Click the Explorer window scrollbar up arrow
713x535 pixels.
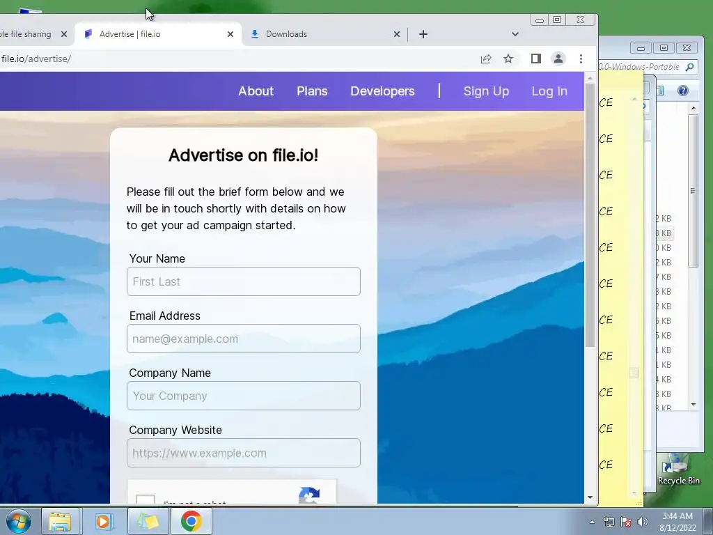[x=693, y=108]
